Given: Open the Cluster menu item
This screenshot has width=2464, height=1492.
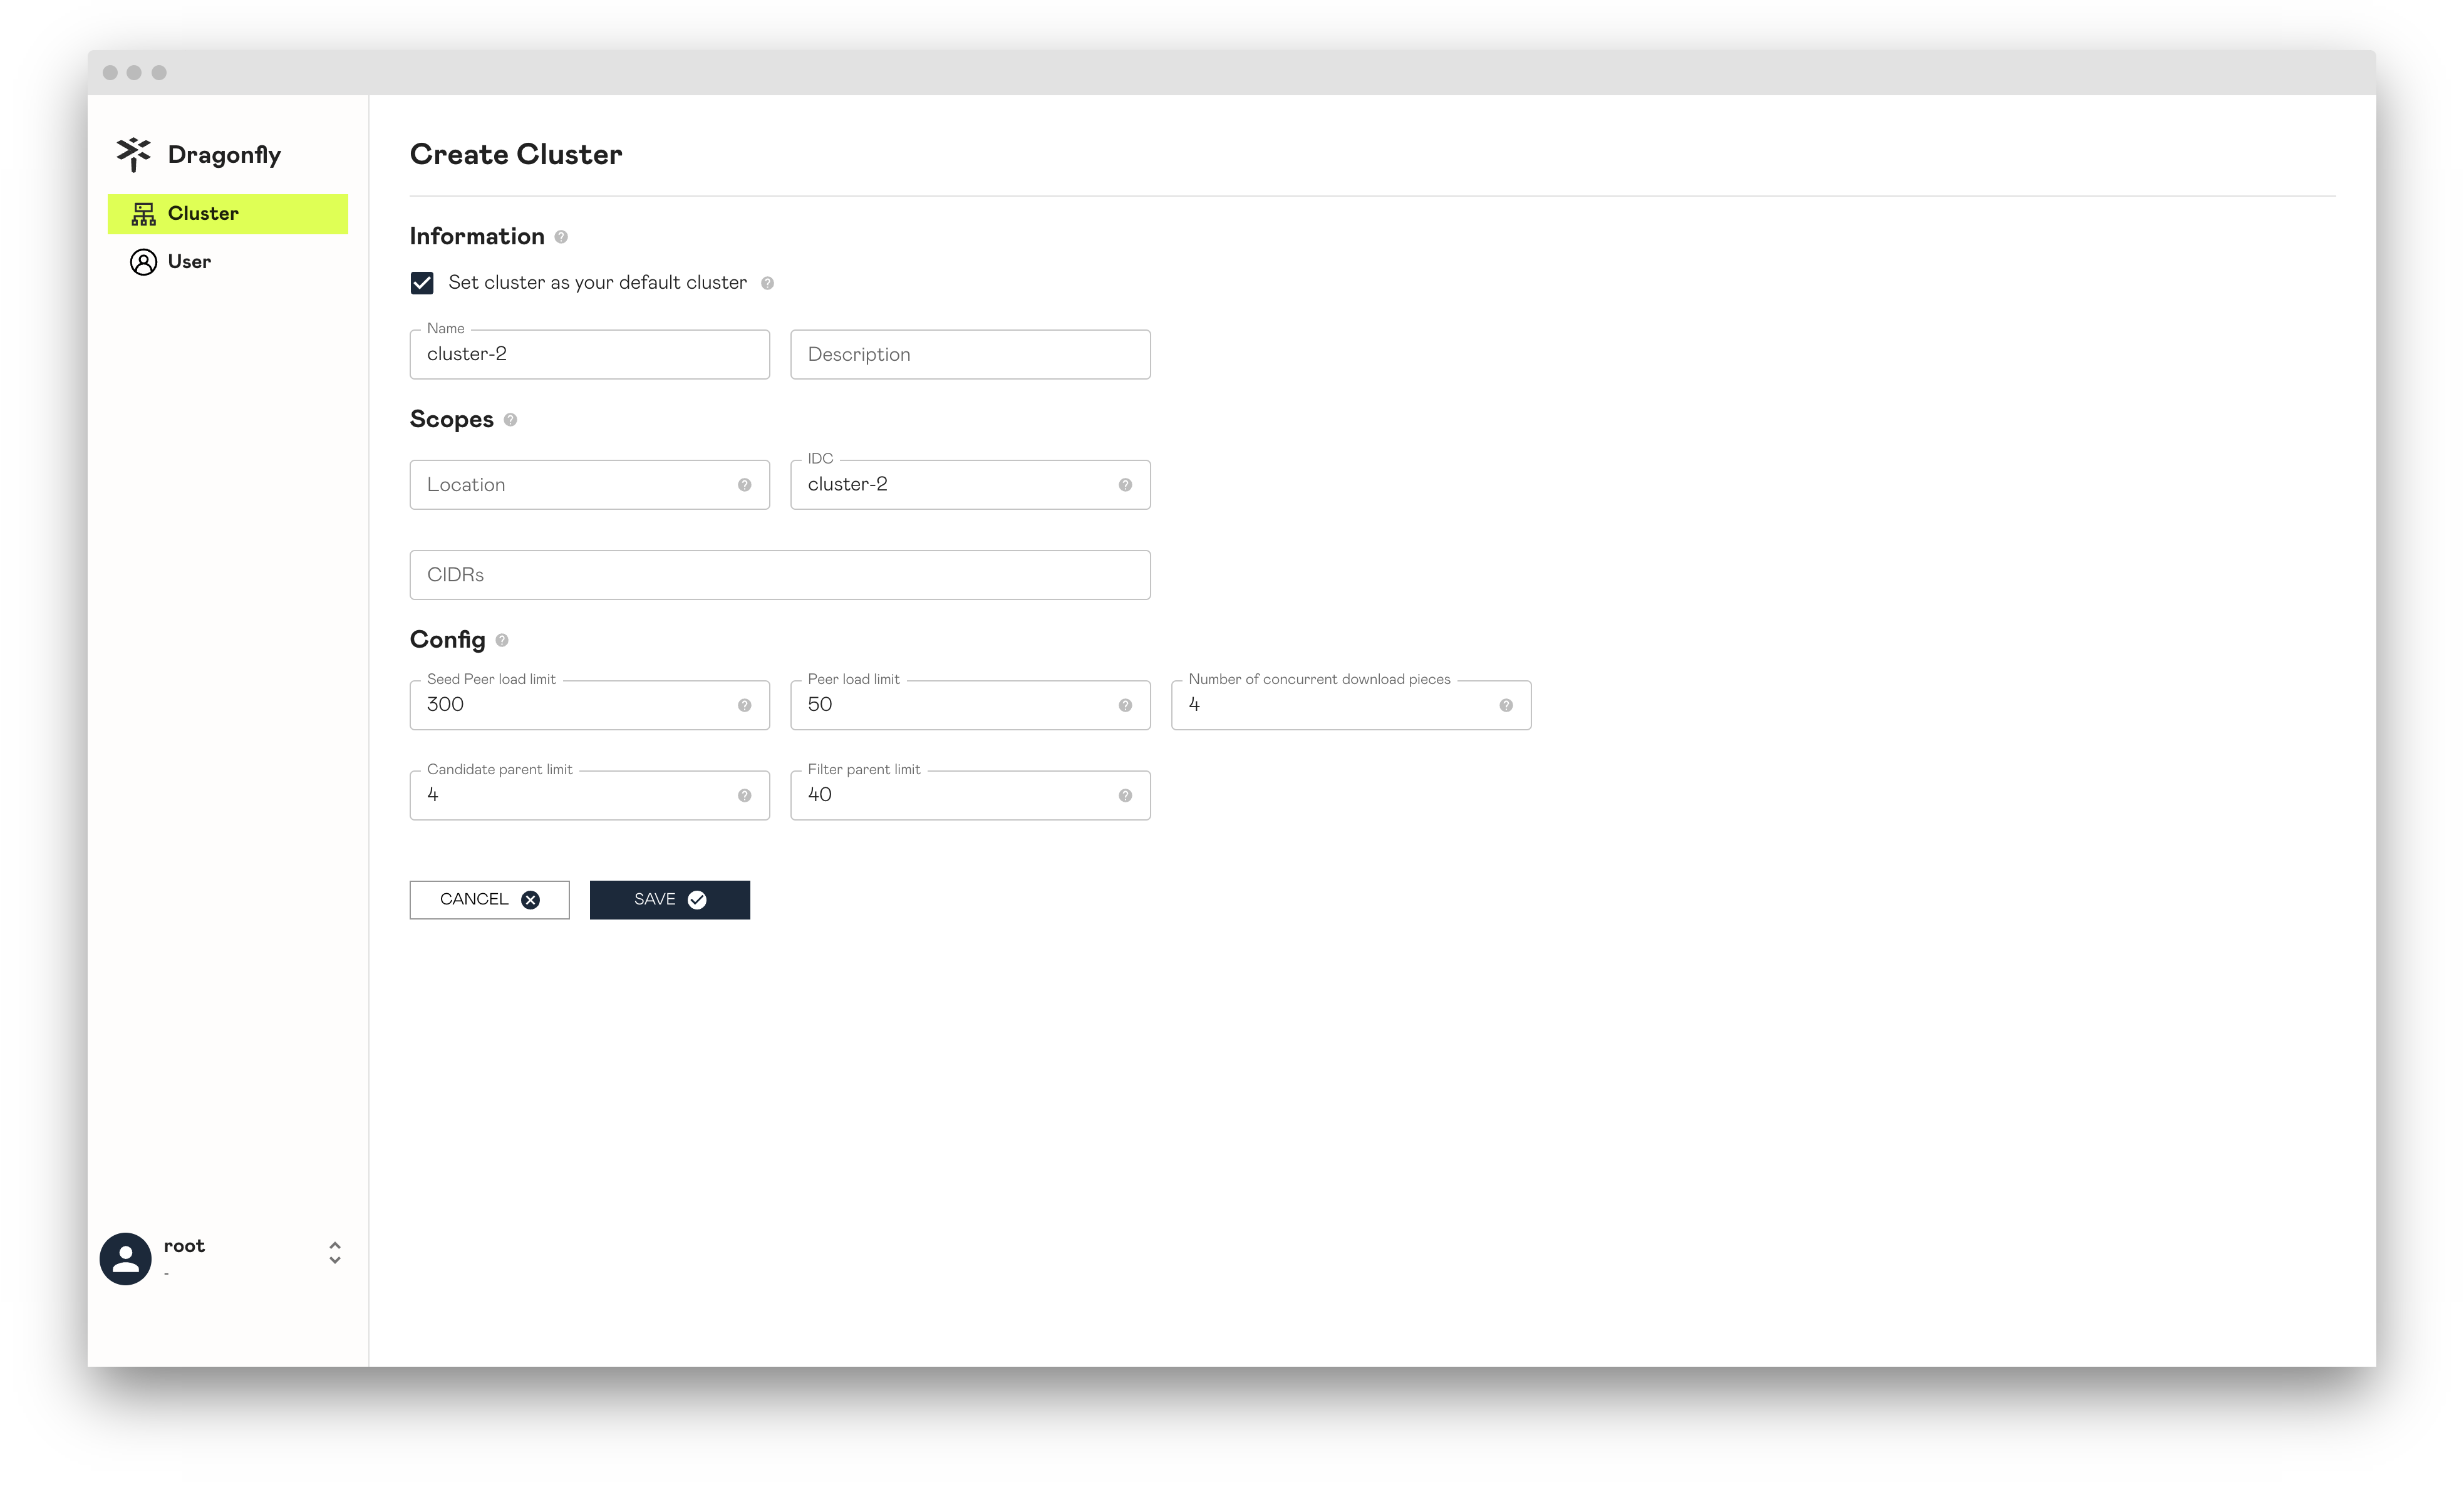Looking at the screenshot, I should pos(228,214).
